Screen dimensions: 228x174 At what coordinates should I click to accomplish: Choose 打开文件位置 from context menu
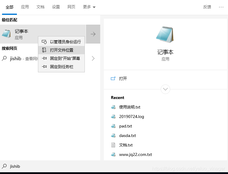[61, 50]
